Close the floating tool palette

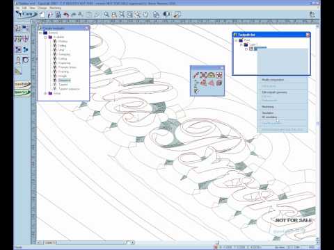(222, 68)
